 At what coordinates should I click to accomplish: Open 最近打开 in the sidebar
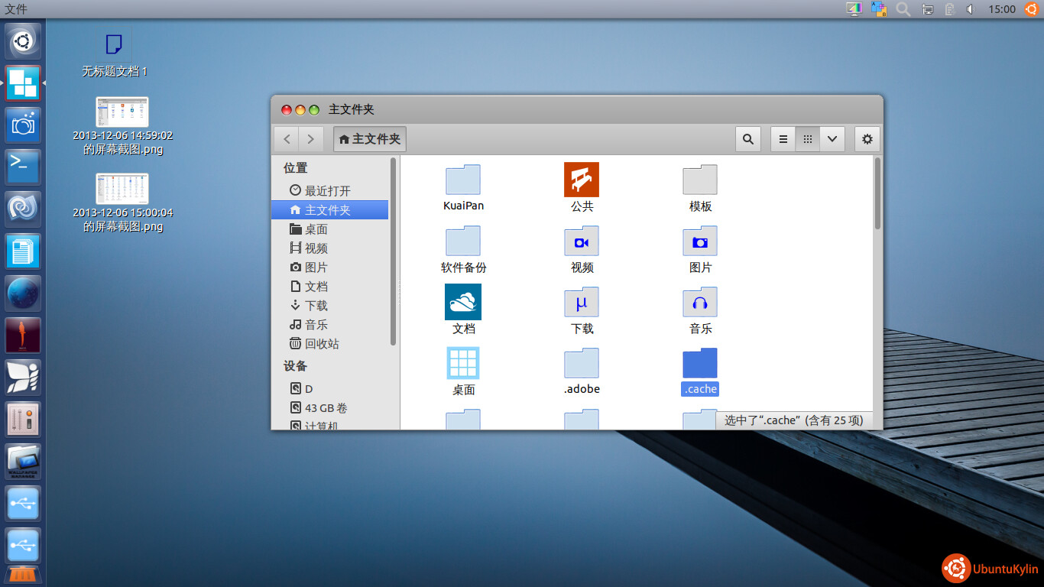(327, 191)
